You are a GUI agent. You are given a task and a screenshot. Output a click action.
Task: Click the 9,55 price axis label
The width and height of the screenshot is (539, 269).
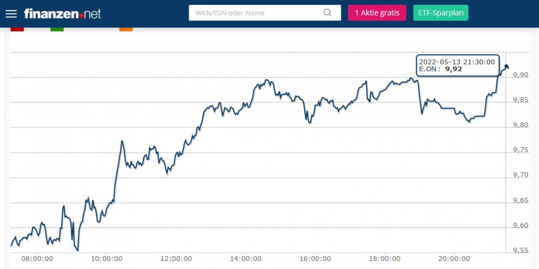[x=520, y=250]
